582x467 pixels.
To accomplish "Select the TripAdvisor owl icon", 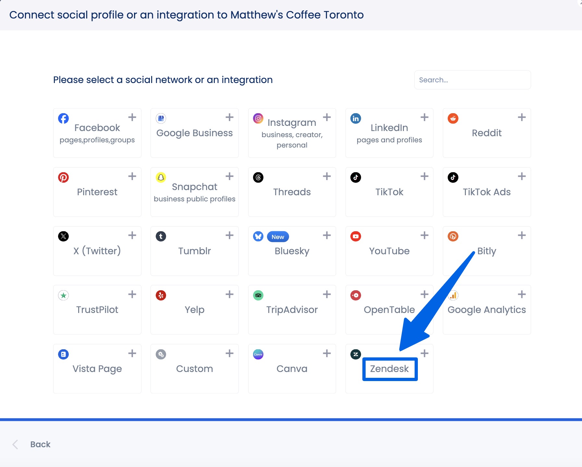I will [258, 295].
